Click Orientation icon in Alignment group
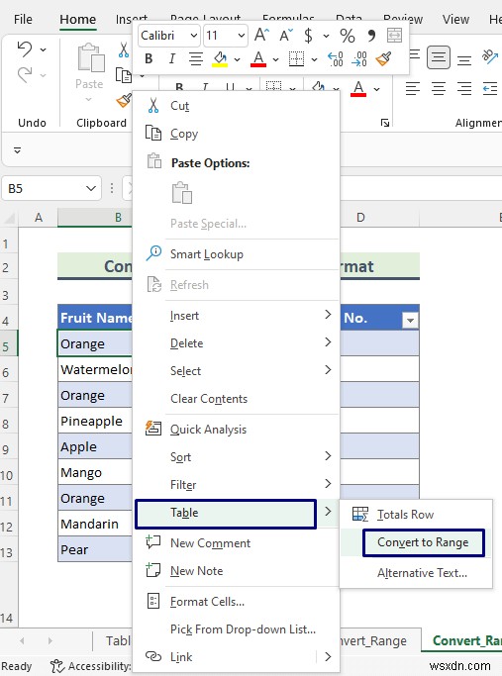 490,56
